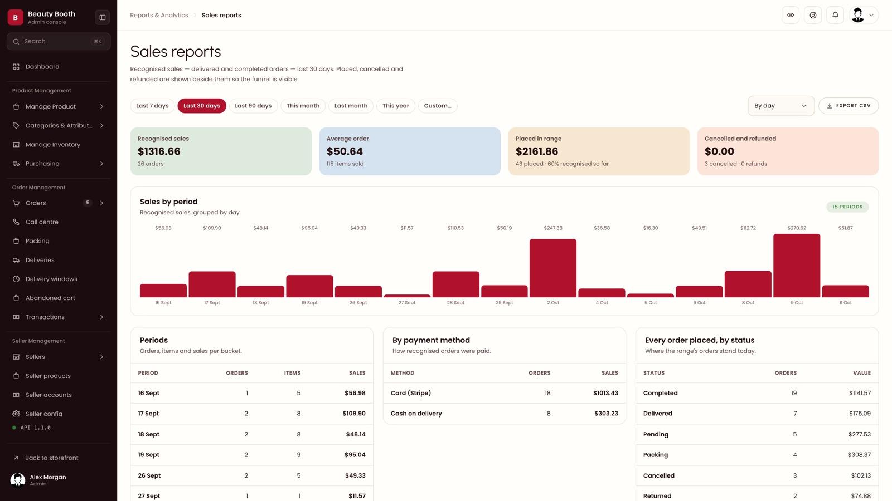
Task: Select the This month range
Action: pyautogui.click(x=303, y=106)
